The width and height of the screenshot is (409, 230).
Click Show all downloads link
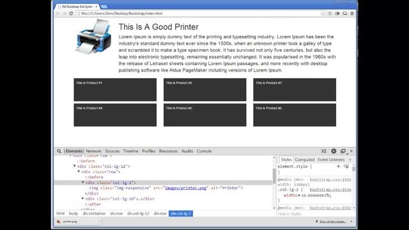pos(332,222)
